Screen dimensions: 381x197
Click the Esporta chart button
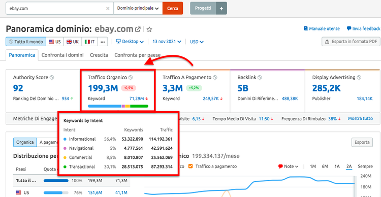(362, 142)
